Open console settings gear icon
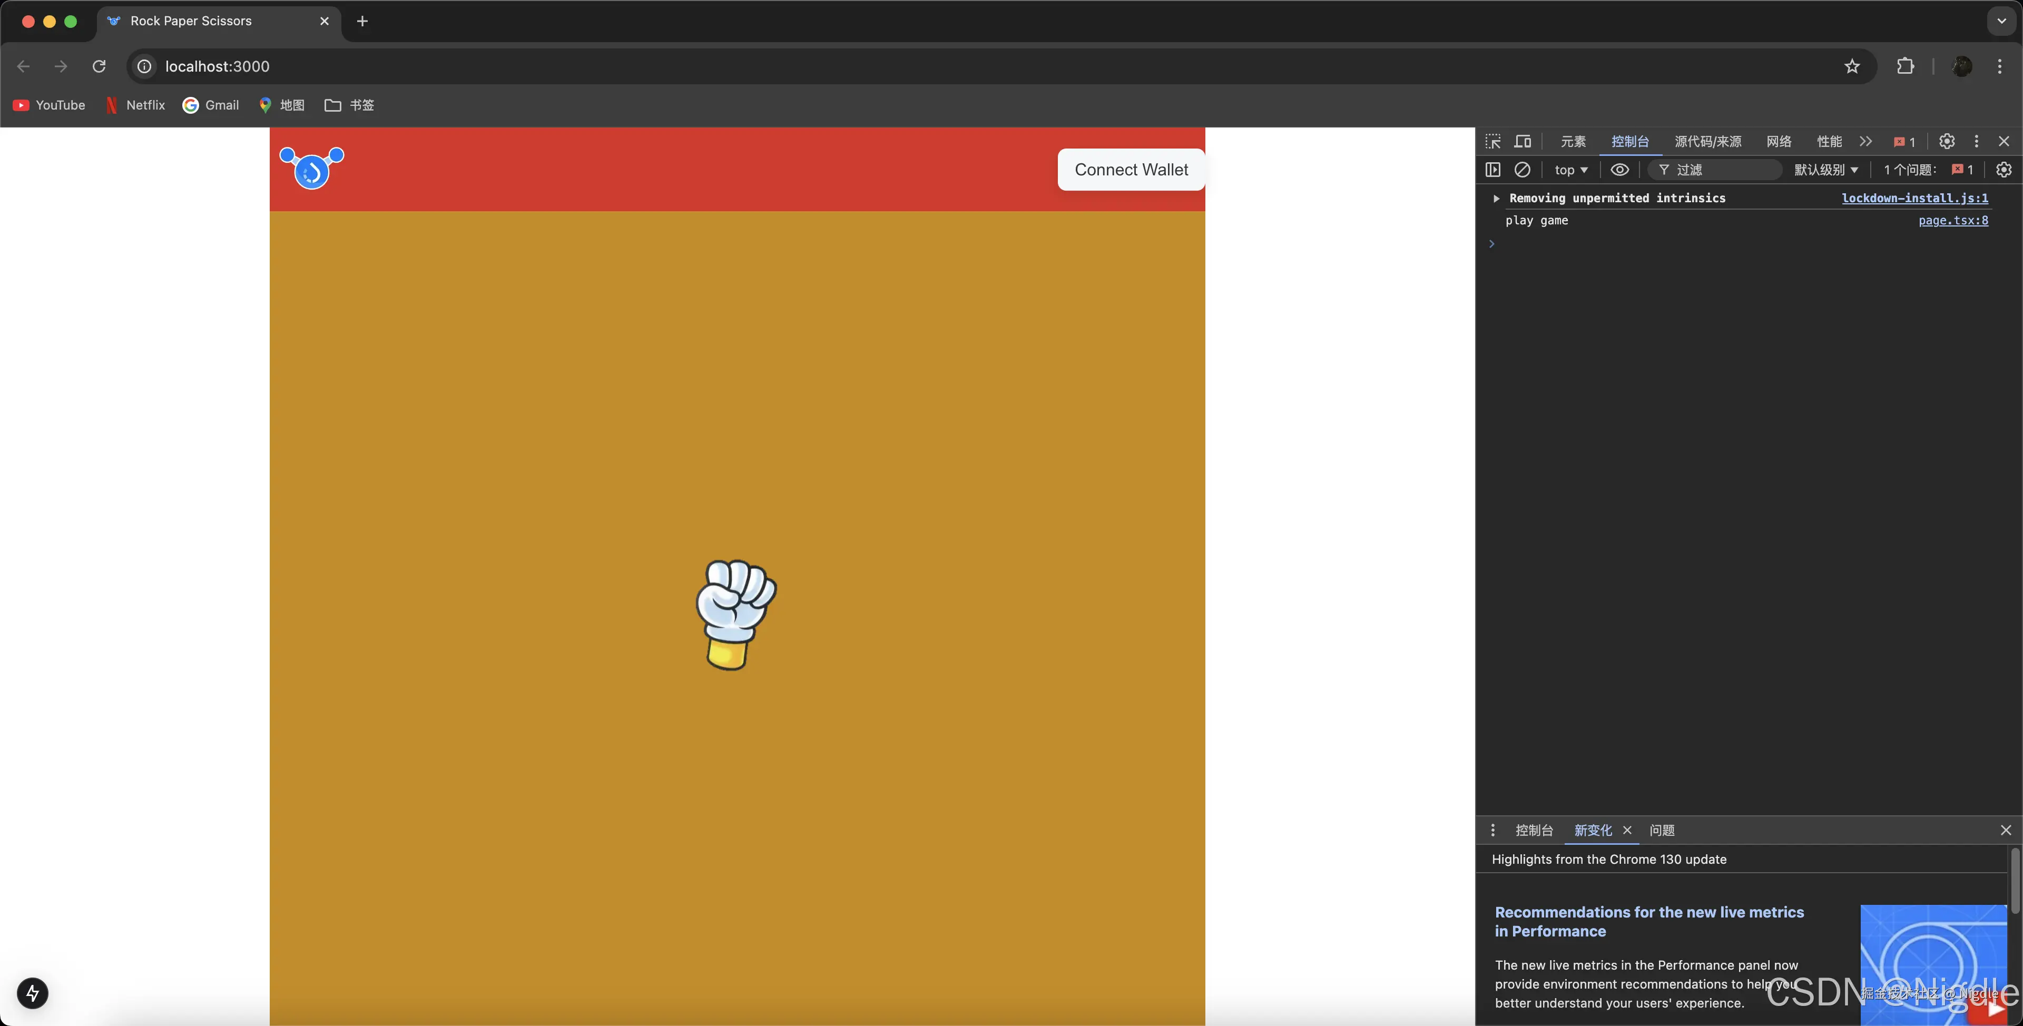This screenshot has width=2023, height=1026. (2004, 170)
